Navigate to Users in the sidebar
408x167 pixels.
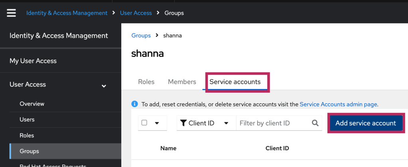click(27, 119)
